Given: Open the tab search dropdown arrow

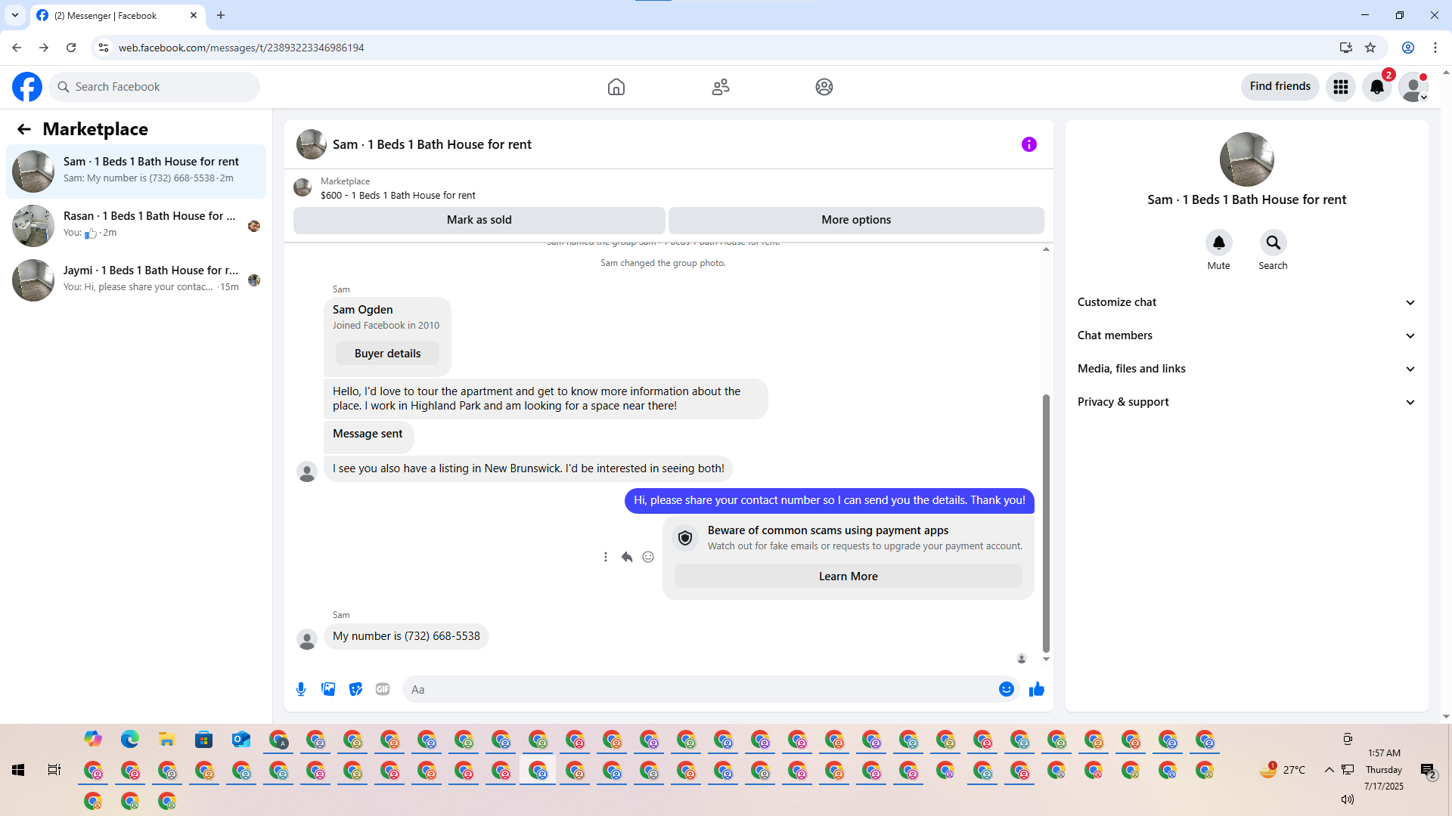Looking at the screenshot, I should tap(15, 15).
